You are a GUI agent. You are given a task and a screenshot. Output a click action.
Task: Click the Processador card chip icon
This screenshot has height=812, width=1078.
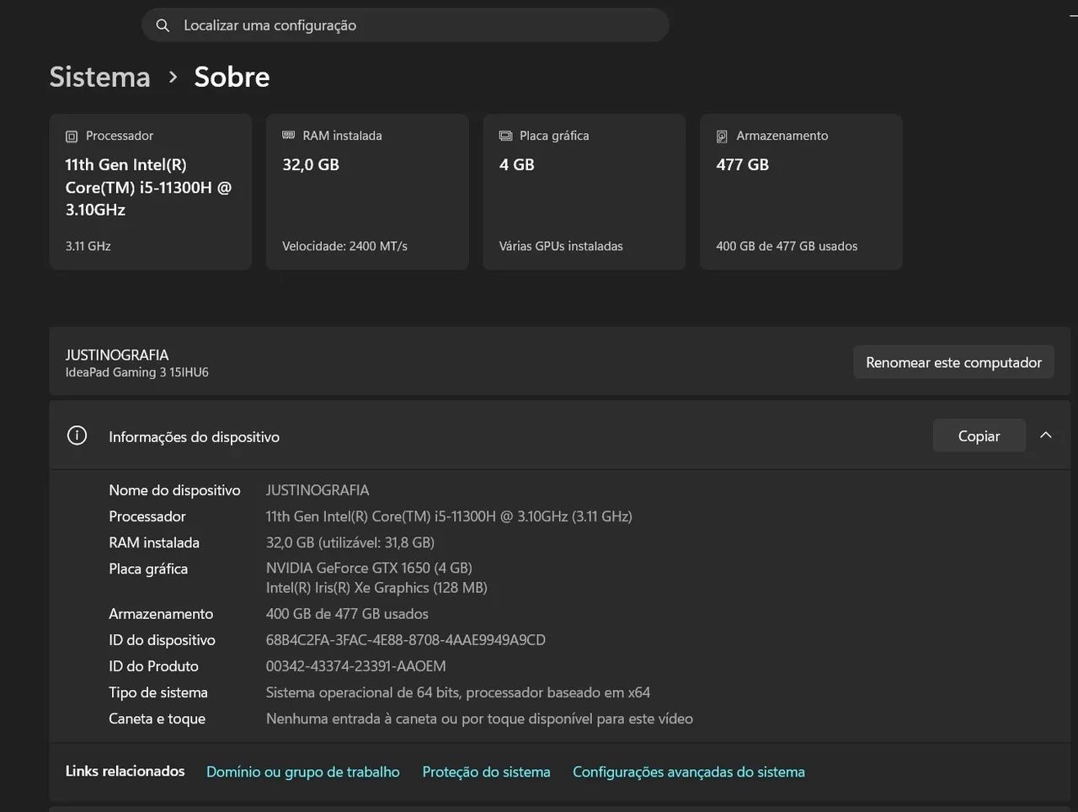click(72, 136)
